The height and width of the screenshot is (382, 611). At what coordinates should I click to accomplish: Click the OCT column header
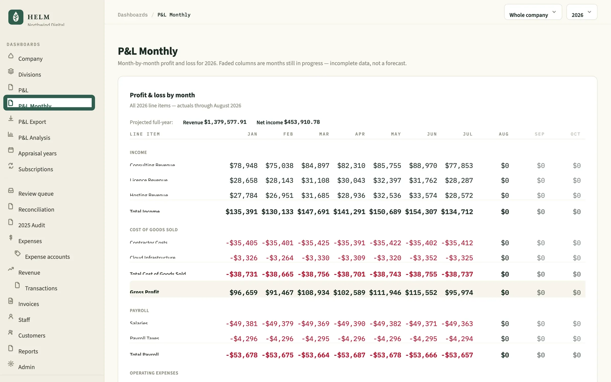pyautogui.click(x=575, y=134)
